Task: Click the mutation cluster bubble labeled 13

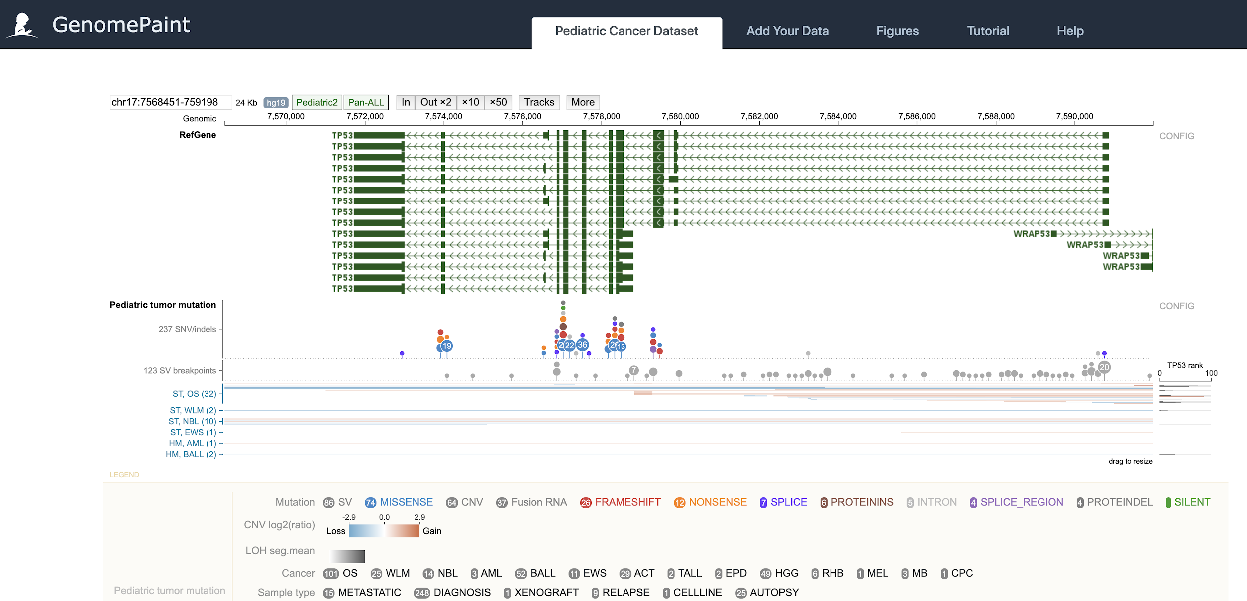Action: (x=621, y=346)
